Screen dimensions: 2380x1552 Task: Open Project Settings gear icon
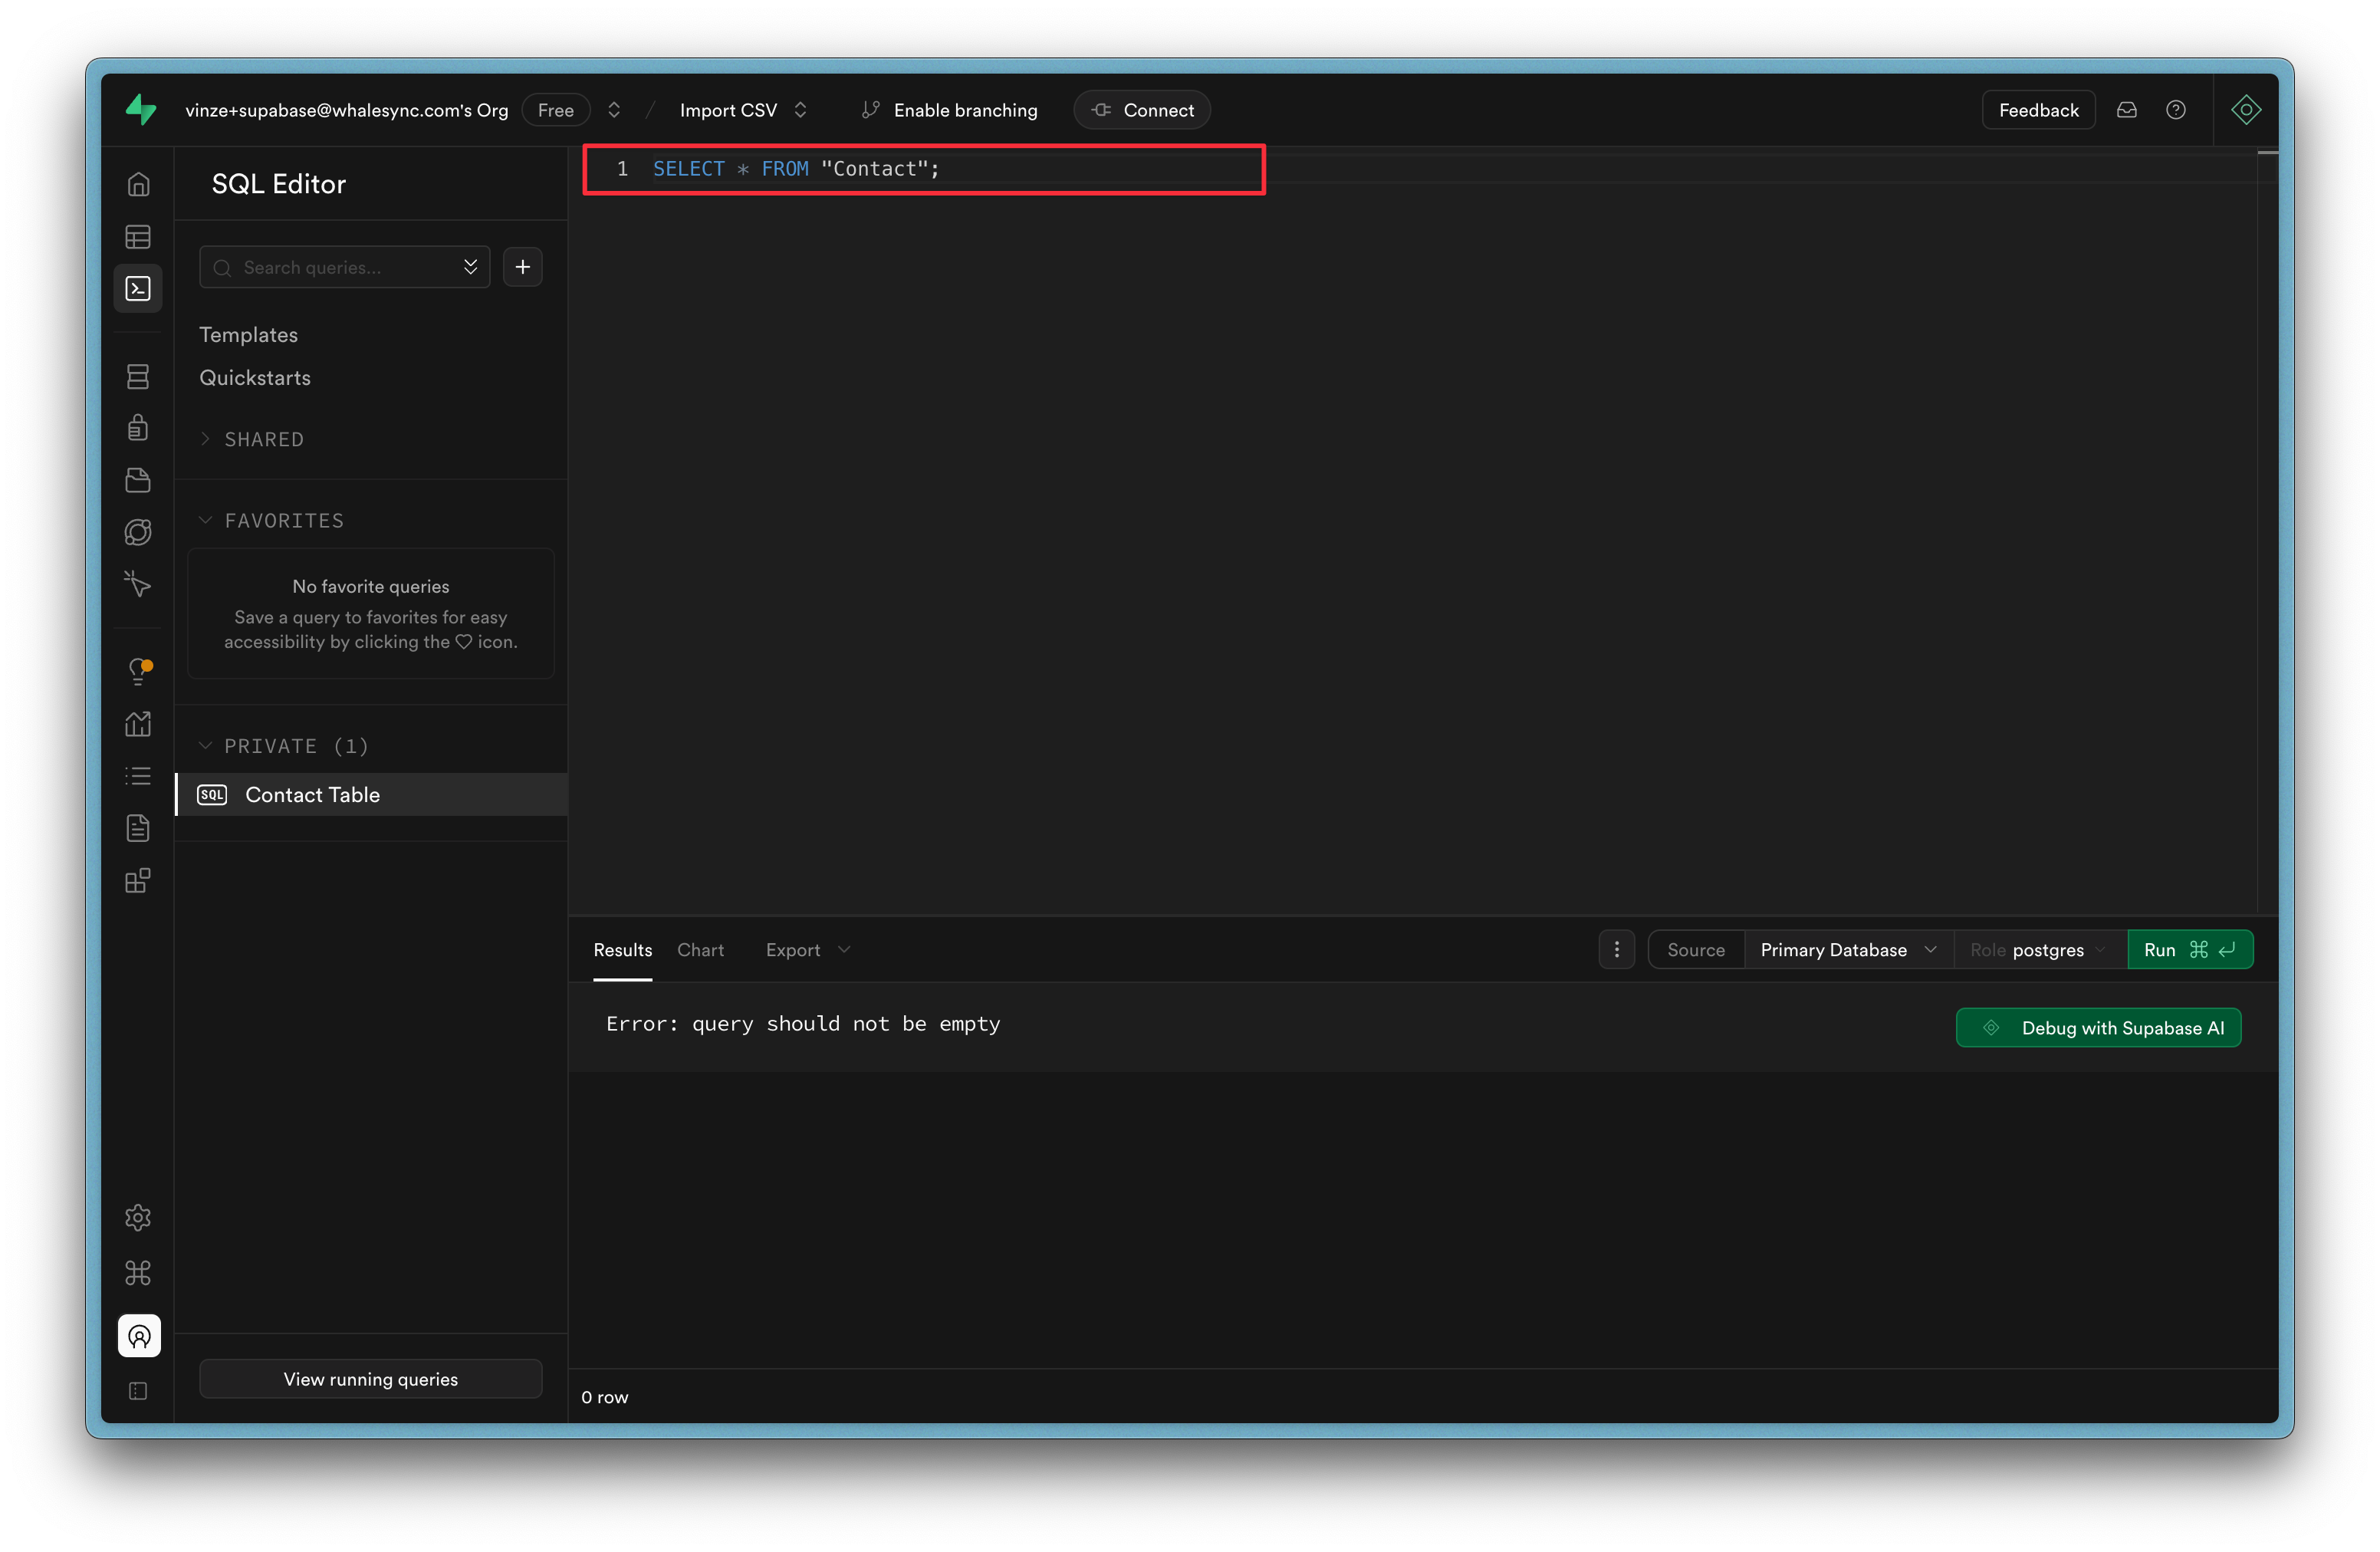point(138,1218)
